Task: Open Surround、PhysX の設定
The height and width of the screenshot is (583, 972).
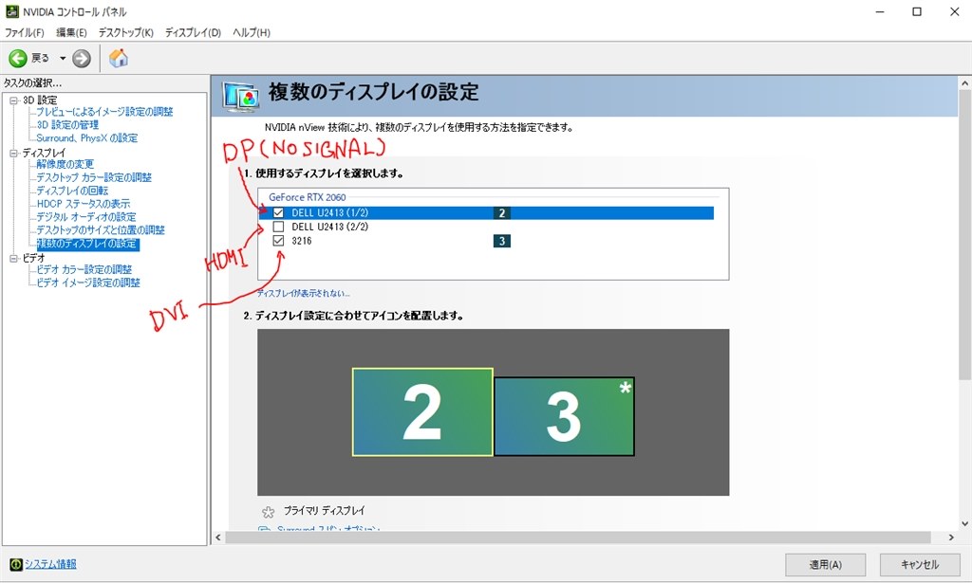Action: pos(86,138)
